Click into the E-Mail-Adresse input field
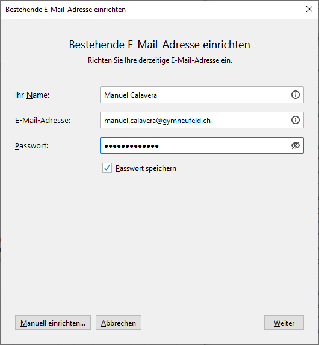The height and width of the screenshot is (345, 319). tap(202, 120)
